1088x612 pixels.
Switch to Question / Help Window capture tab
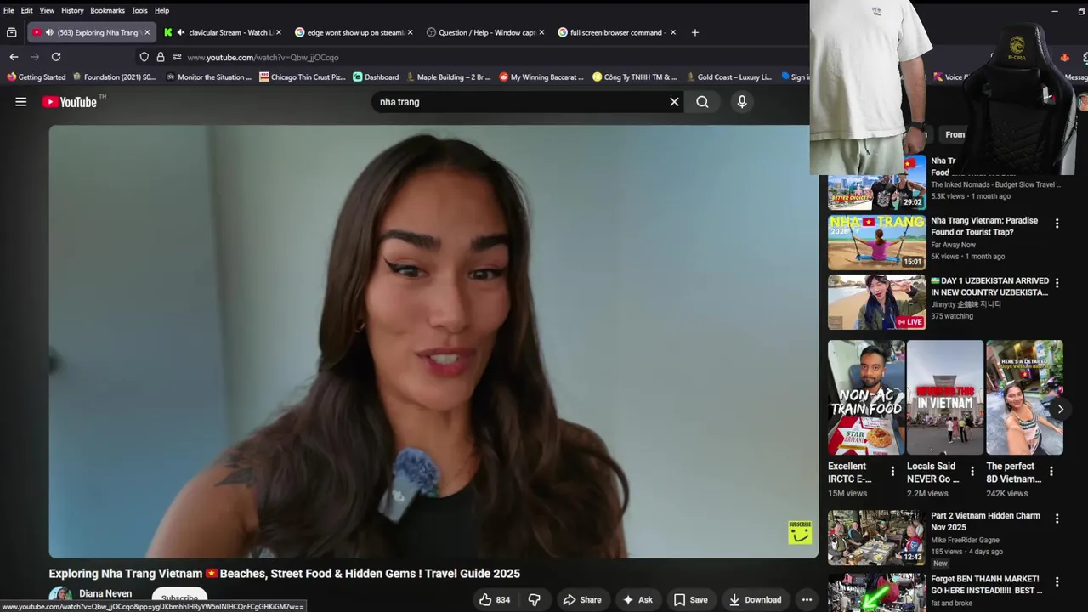(x=486, y=32)
